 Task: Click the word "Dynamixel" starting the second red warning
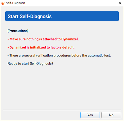pyautogui.click(x=18, y=47)
